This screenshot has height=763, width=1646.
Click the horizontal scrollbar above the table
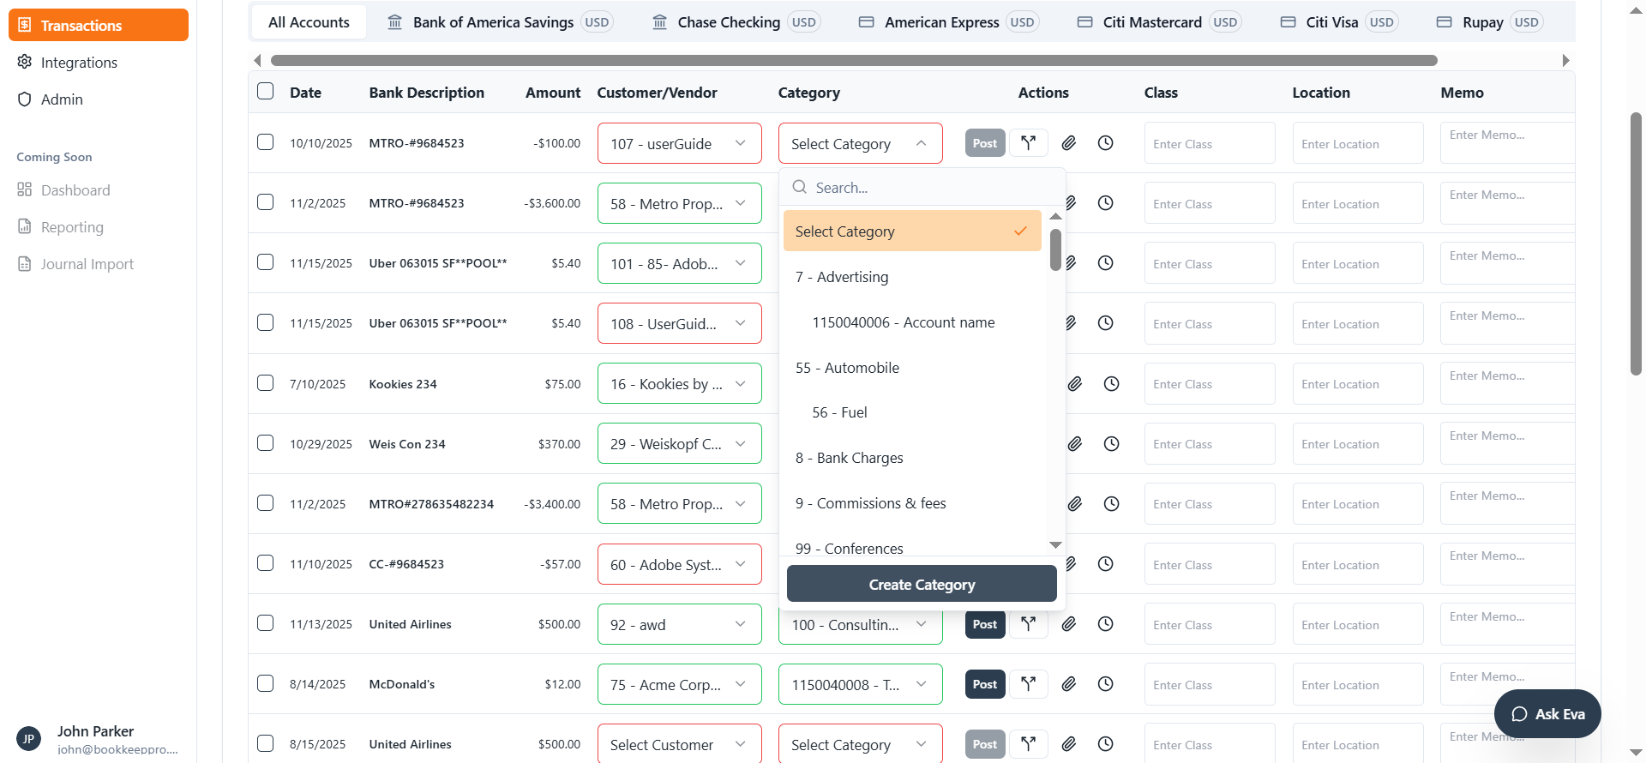853,60
